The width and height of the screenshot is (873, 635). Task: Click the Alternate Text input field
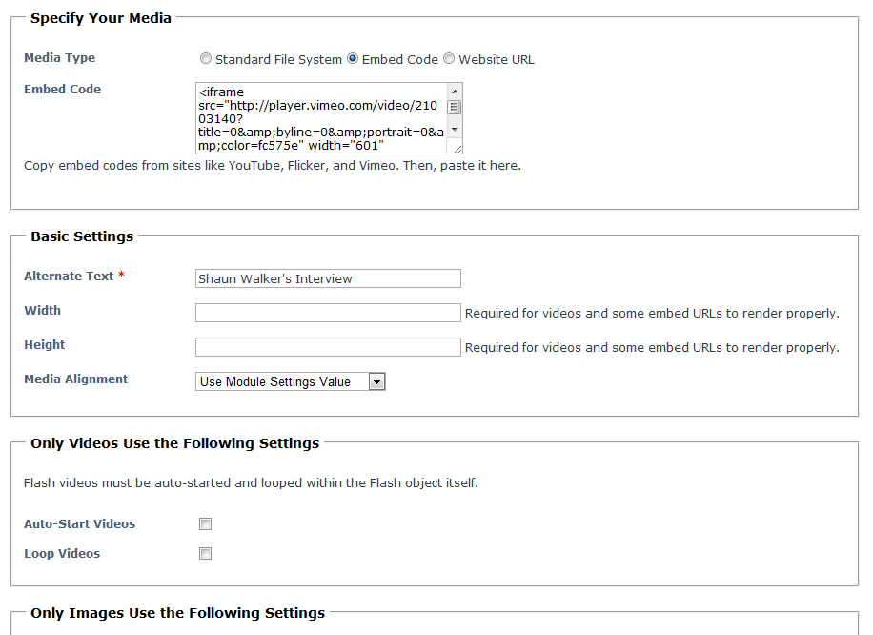(x=328, y=278)
